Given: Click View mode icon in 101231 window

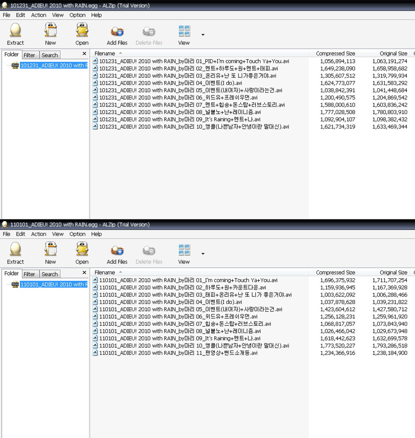Looking at the screenshot, I should [184, 31].
